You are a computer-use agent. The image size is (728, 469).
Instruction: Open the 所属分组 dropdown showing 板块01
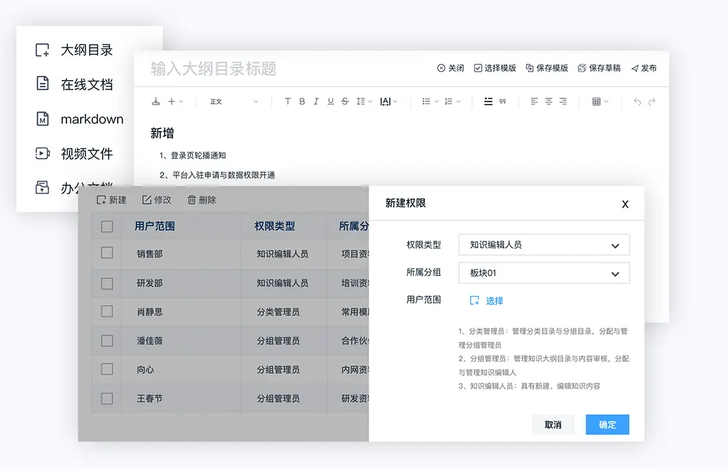click(x=544, y=273)
